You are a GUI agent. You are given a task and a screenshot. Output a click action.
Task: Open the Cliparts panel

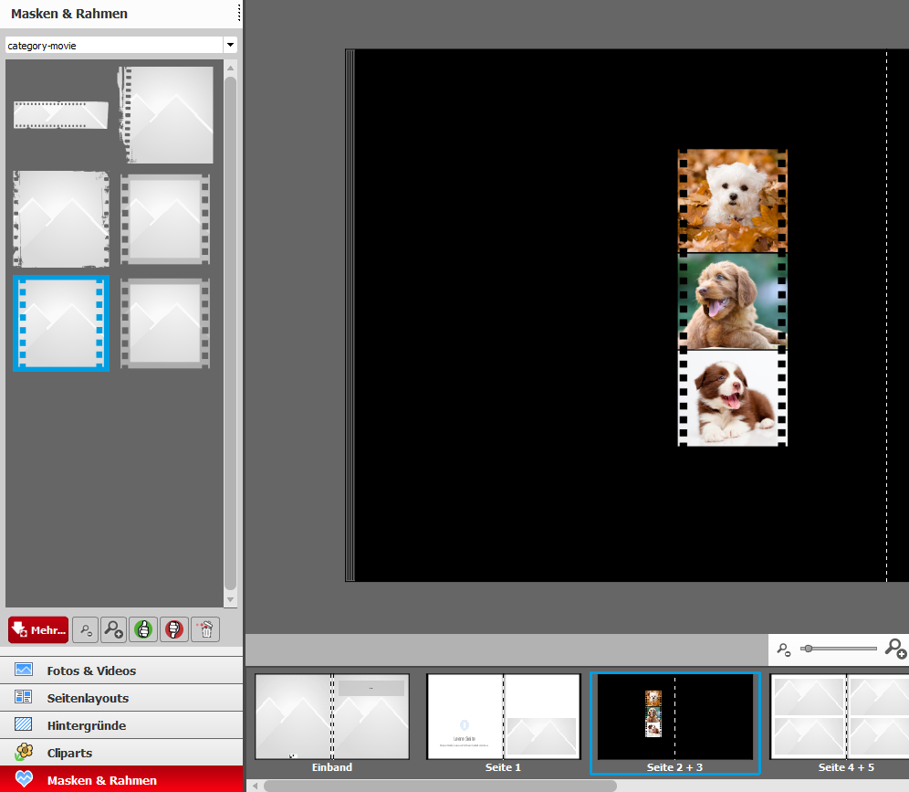[x=121, y=753]
